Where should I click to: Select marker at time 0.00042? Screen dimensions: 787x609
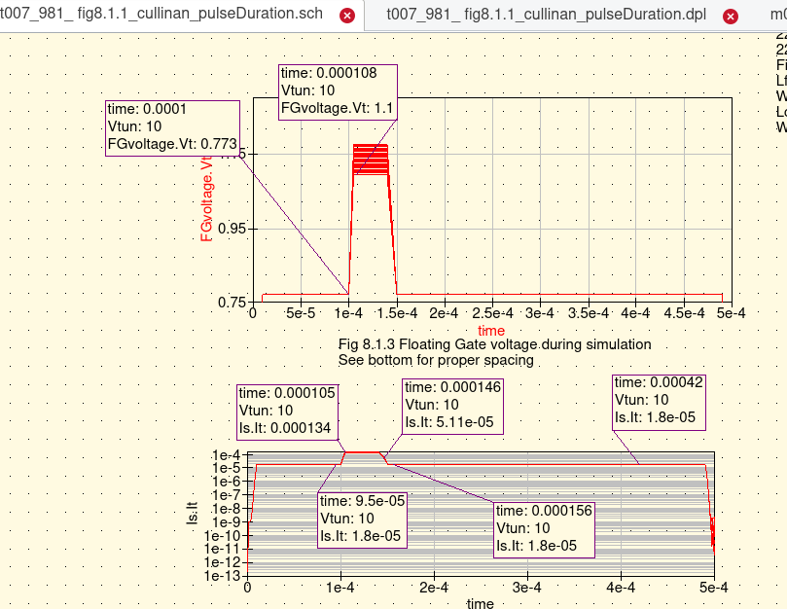point(660,400)
